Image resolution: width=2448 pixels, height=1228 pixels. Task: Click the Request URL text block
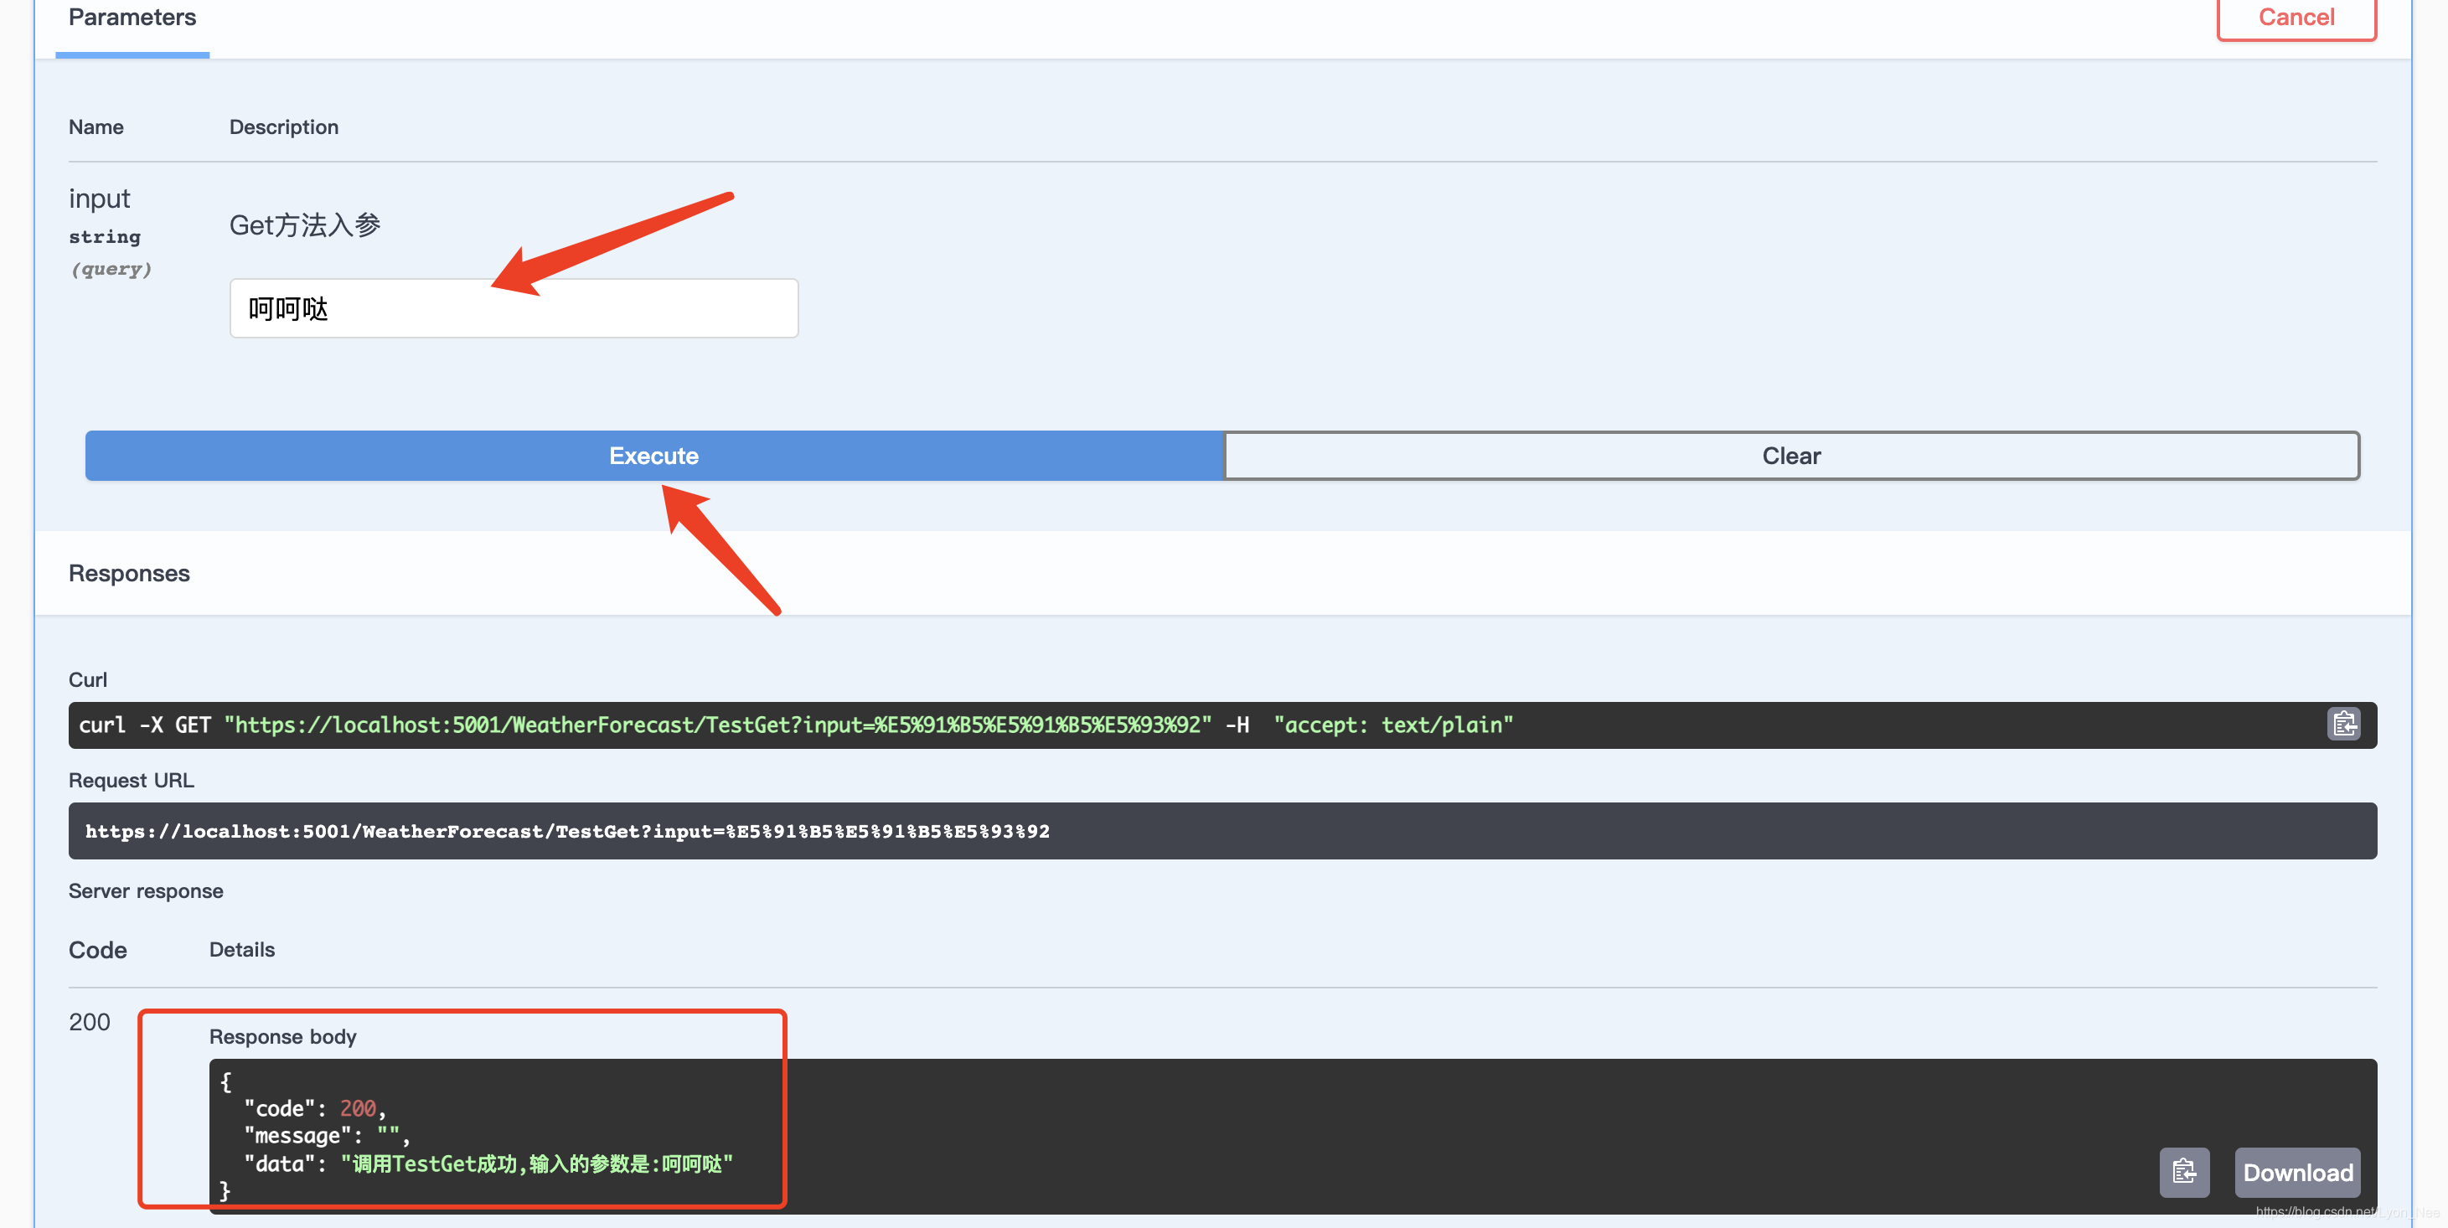click(x=1222, y=831)
